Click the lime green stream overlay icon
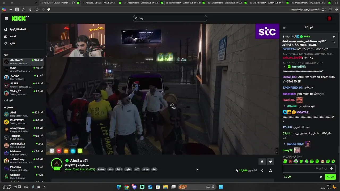 (x=80, y=151)
